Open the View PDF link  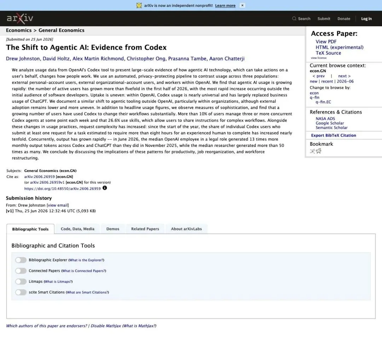326,42
